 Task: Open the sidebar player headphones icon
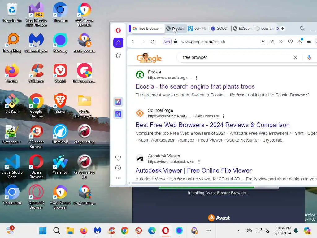coord(118,114)
